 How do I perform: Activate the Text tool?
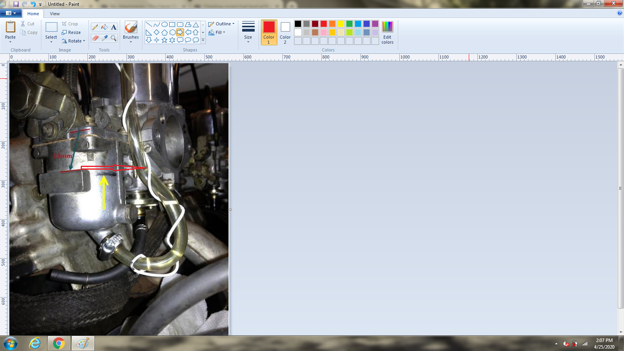click(113, 27)
